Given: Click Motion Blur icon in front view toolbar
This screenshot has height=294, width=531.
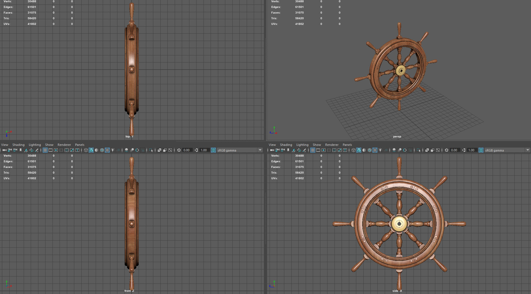Looking at the screenshot, I should 132,150.
